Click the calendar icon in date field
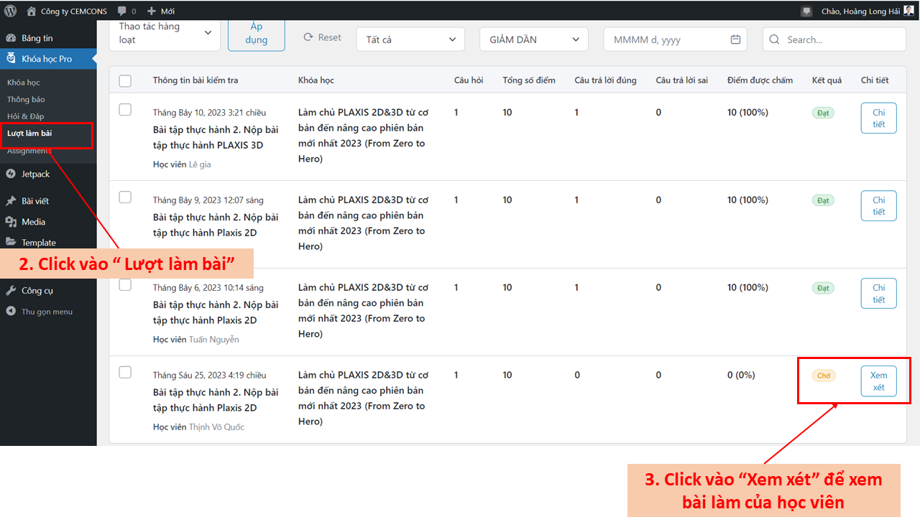Viewport: 920px width, 517px height. 735,39
